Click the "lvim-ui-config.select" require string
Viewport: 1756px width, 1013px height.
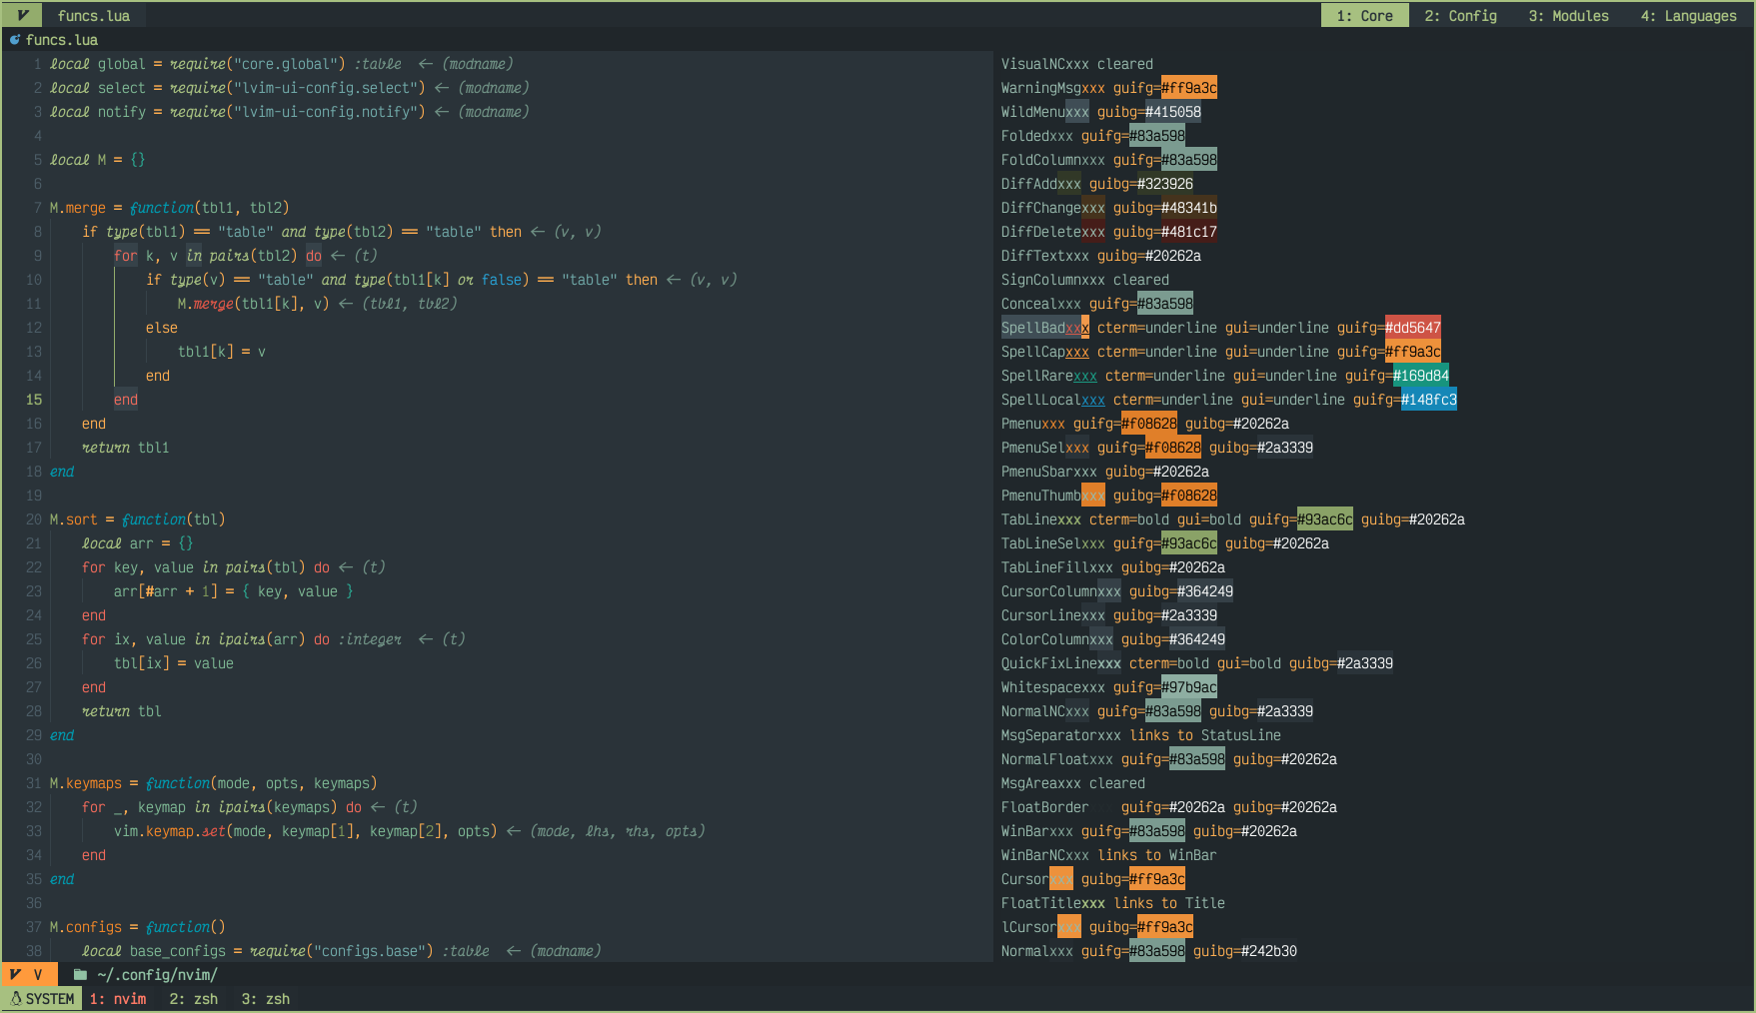point(330,88)
